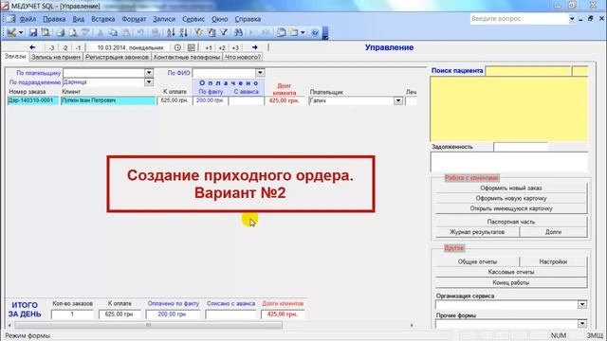Image resolution: width=607 pixels, height=341 pixels.
Task: Switch to the Контактные телефоны tab
Action: coord(187,57)
